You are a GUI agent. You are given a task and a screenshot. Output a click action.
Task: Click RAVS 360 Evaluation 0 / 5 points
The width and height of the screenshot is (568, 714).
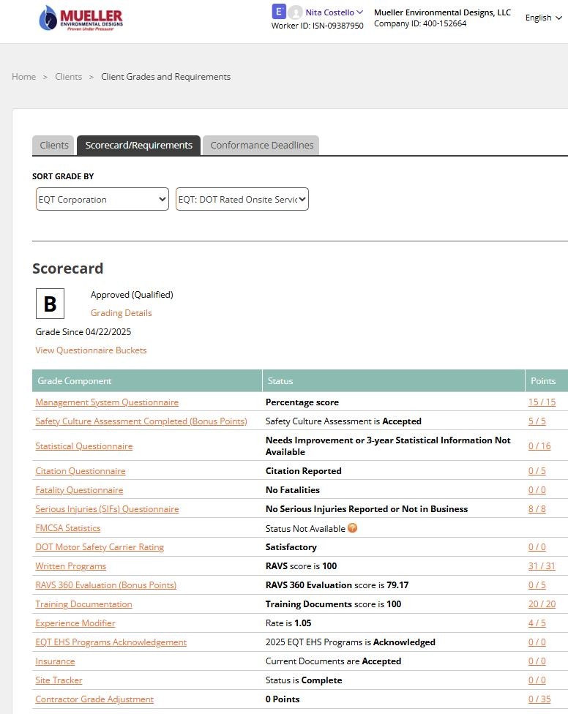click(x=537, y=585)
